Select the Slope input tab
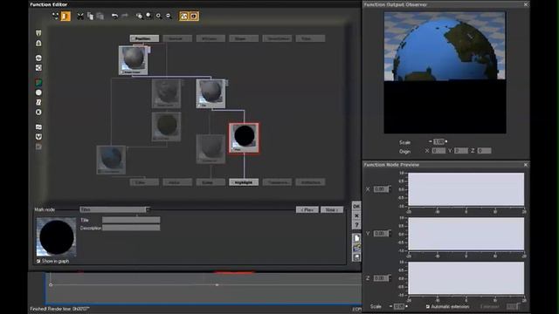 (x=244, y=38)
